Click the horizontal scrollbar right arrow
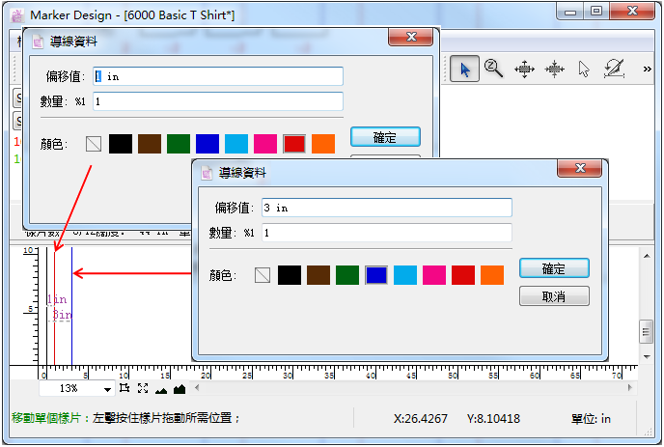Image resolution: width=664 pixels, height=447 pixels. (x=629, y=387)
